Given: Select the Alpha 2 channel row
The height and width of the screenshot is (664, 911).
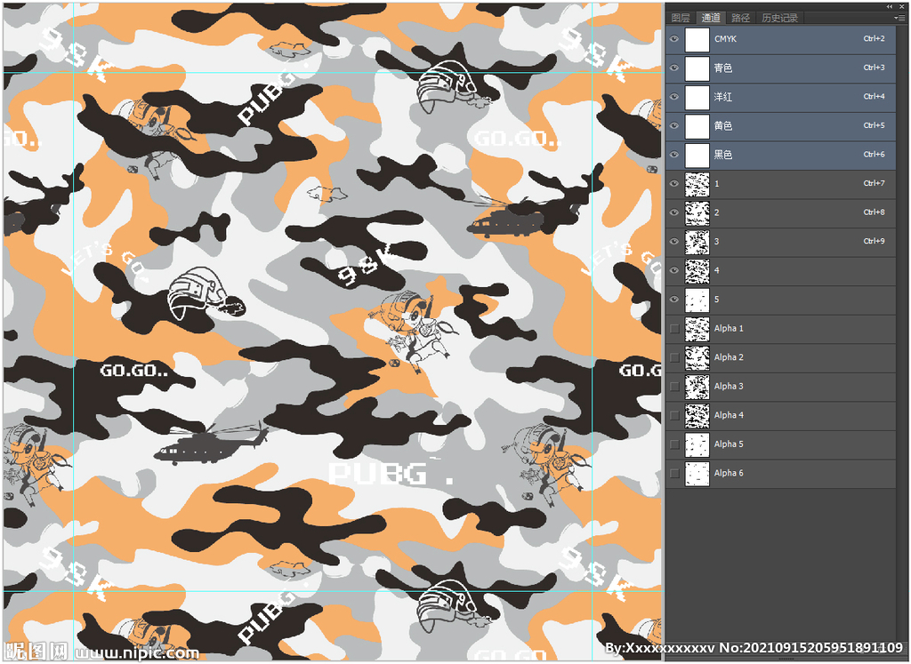Looking at the screenshot, I should click(x=783, y=357).
